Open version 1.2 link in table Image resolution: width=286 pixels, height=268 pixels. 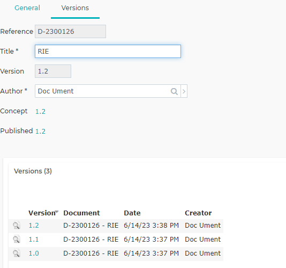coord(34,226)
